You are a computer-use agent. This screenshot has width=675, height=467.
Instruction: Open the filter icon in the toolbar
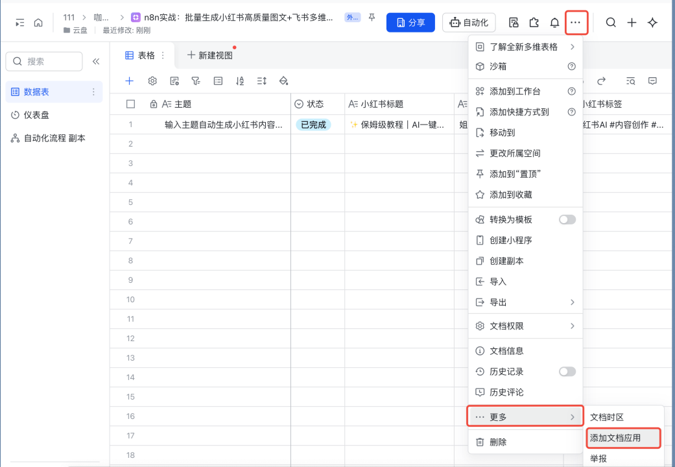click(x=196, y=80)
